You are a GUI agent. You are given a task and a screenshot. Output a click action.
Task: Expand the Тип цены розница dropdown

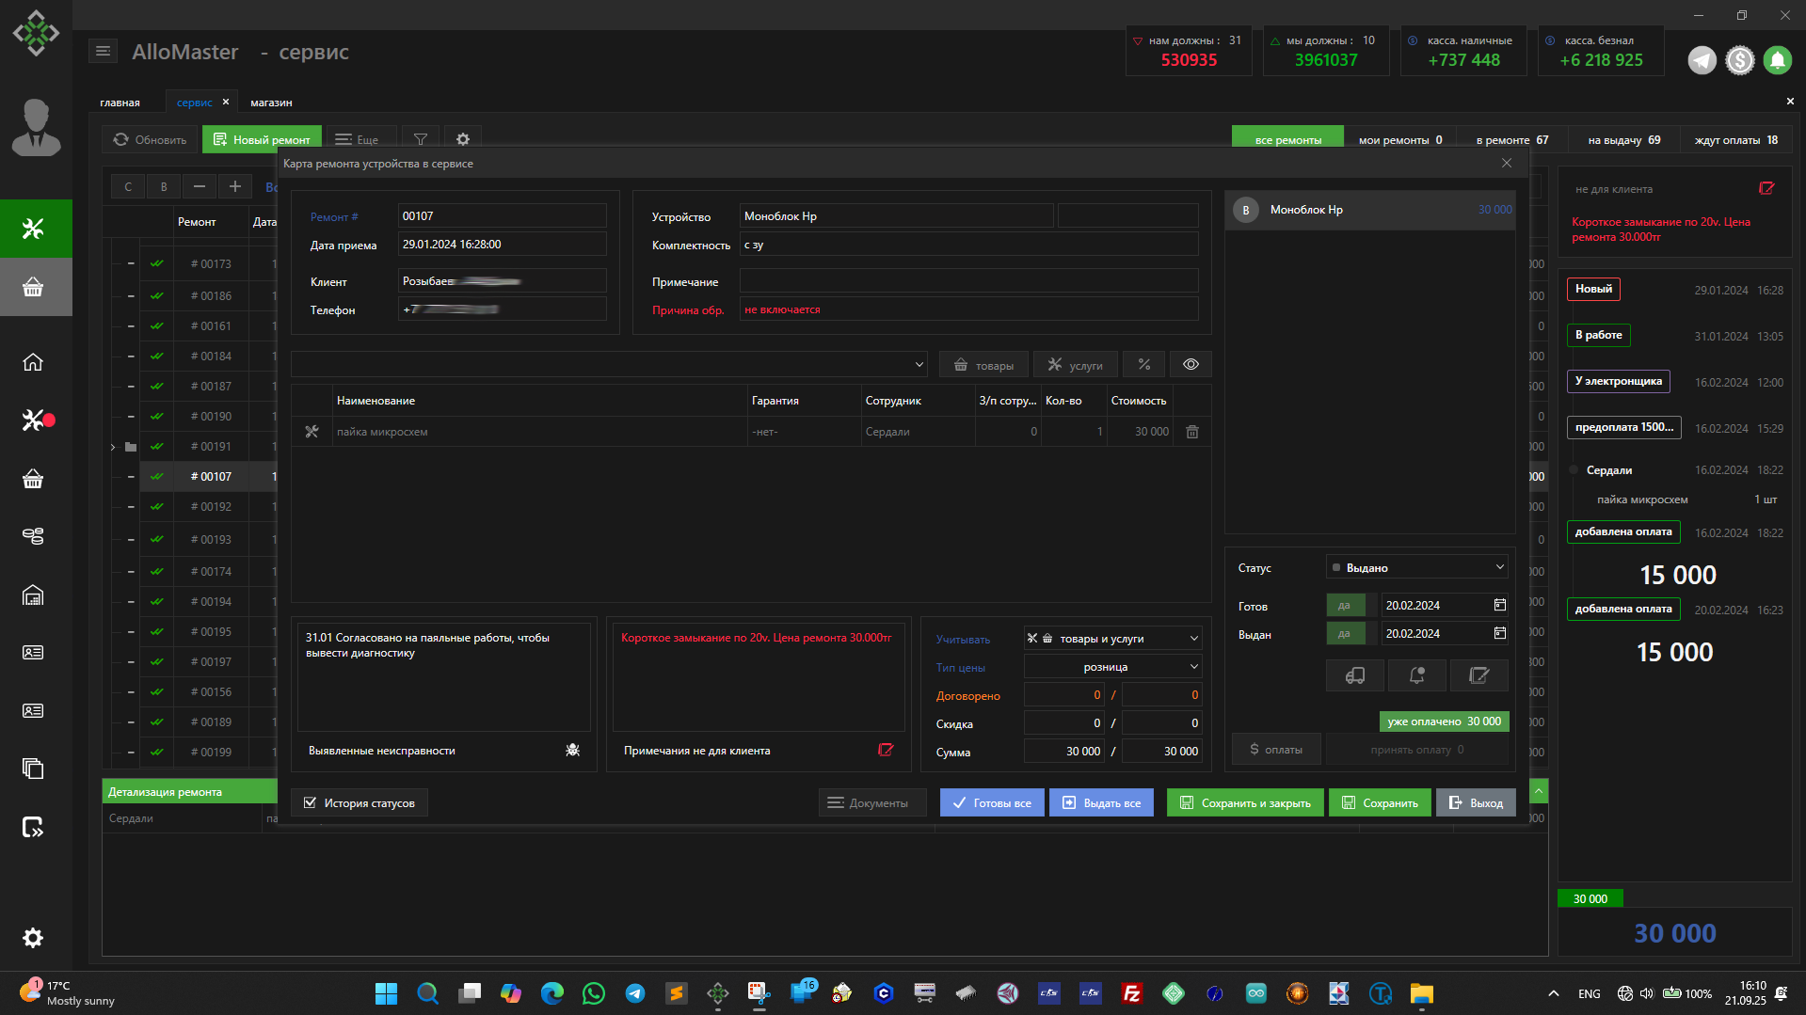coord(1112,667)
